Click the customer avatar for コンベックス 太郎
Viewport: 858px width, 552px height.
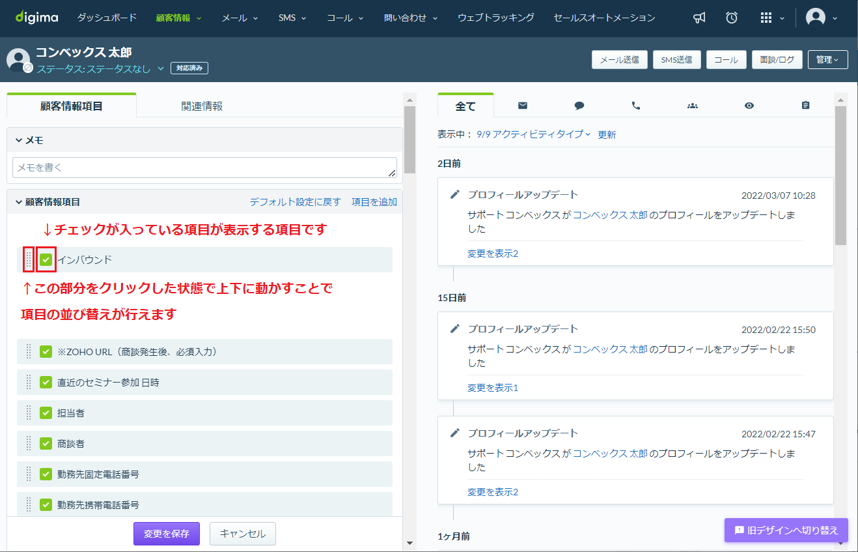18,59
